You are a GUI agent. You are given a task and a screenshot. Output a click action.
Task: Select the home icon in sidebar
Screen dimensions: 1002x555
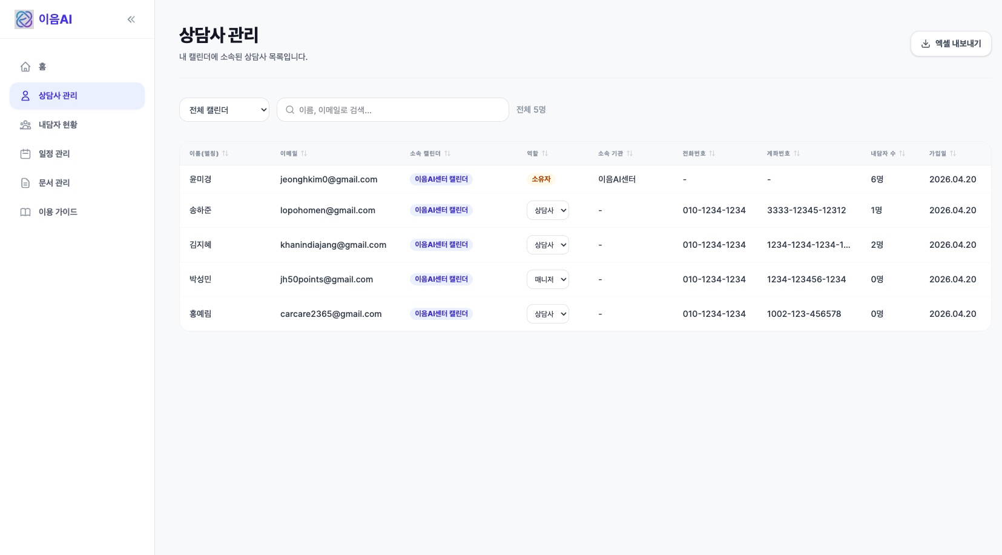(x=25, y=67)
